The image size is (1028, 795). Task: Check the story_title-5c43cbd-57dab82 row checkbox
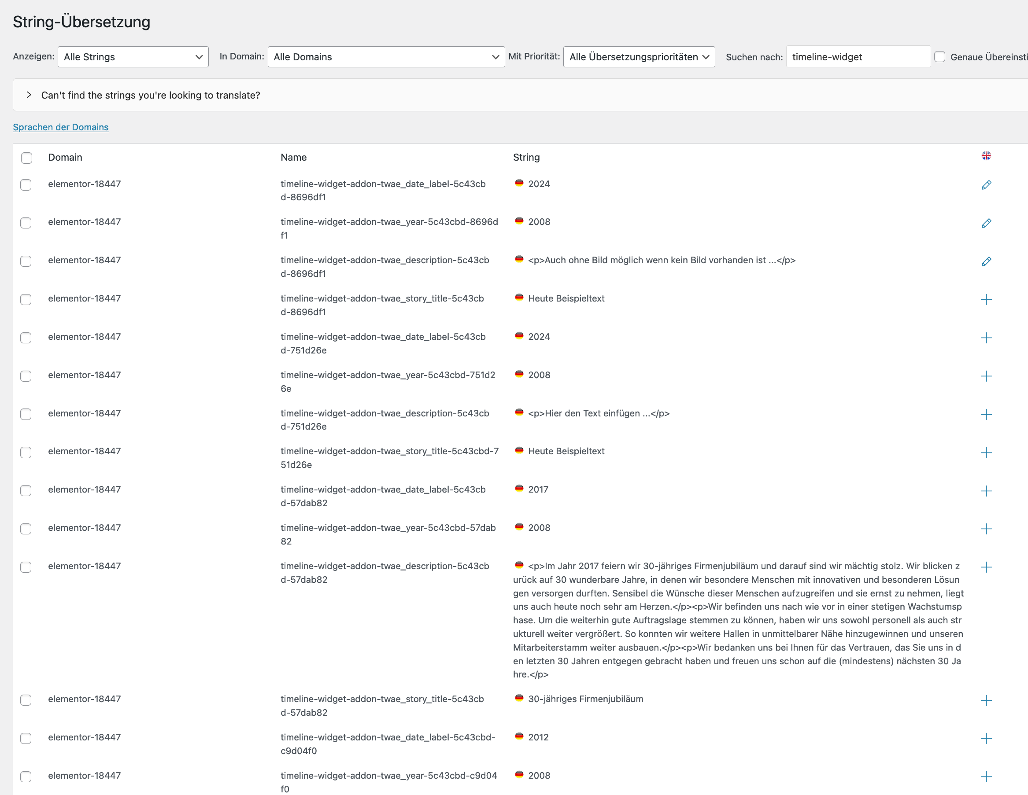[x=26, y=700]
